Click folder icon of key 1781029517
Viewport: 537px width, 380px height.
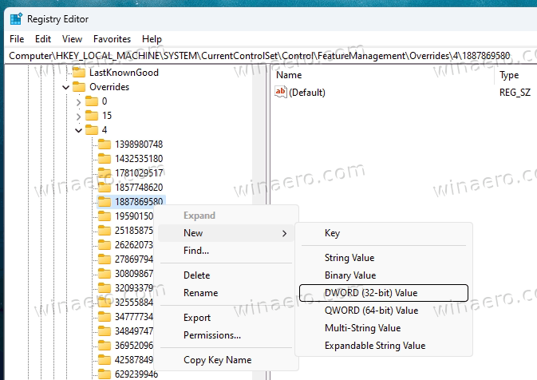click(105, 173)
